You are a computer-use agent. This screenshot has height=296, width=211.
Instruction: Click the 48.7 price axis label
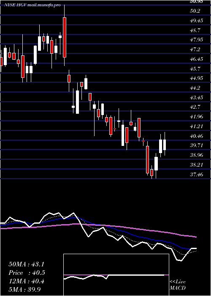[x=195, y=30]
